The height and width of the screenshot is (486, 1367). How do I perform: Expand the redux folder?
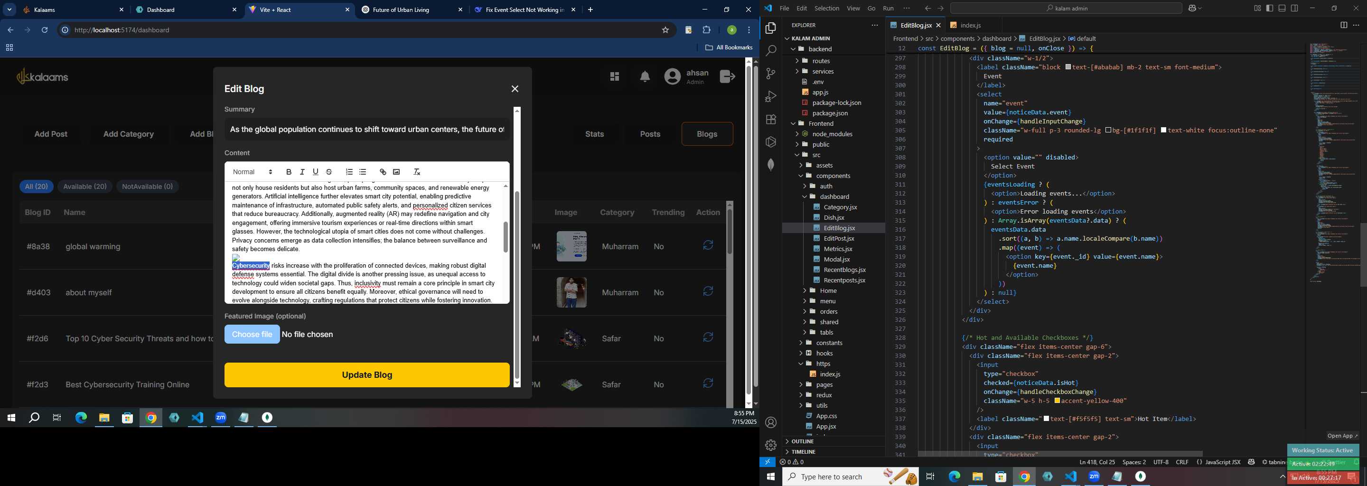(801, 395)
